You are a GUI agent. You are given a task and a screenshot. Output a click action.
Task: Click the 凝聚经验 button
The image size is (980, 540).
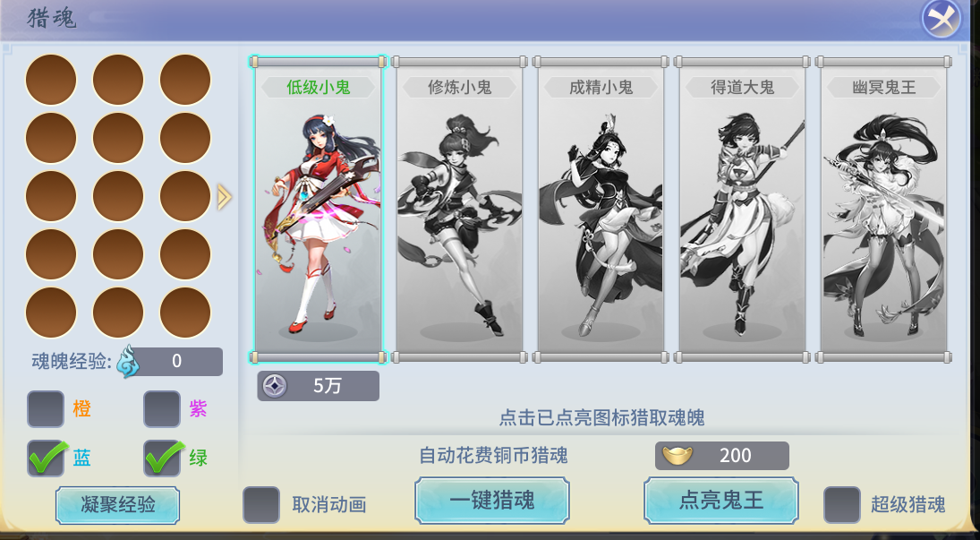pos(117,505)
